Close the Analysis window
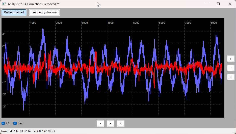 (230, 4)
